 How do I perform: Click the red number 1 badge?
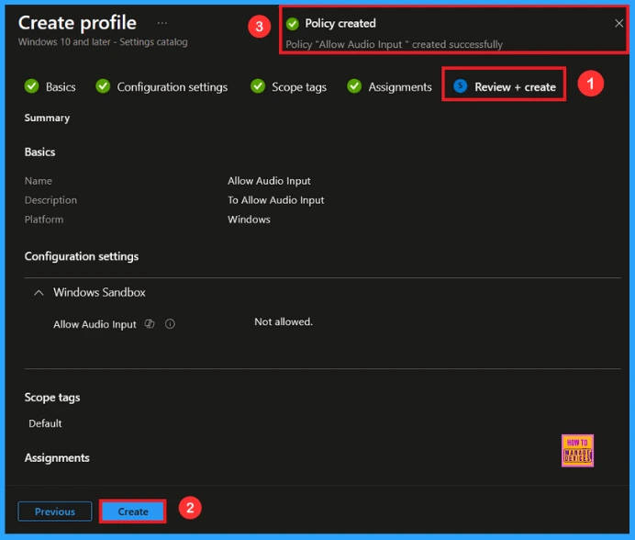click(590, 84)
